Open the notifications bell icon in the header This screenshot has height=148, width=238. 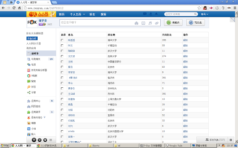(156, 14)
